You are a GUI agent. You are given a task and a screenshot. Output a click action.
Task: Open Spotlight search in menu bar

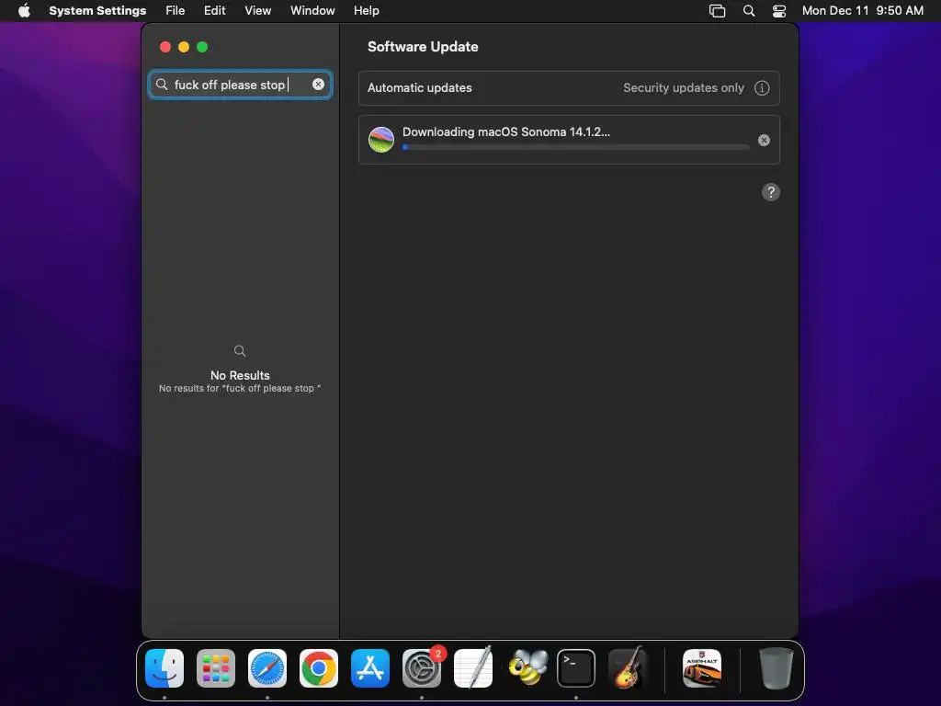pos(749,11)
